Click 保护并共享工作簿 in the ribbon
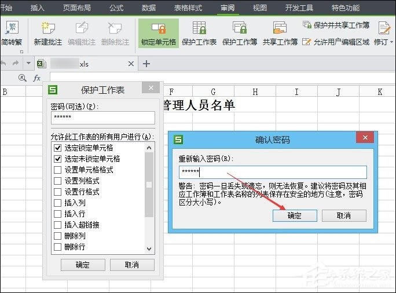The image size is (396, 293). (336, 25)
